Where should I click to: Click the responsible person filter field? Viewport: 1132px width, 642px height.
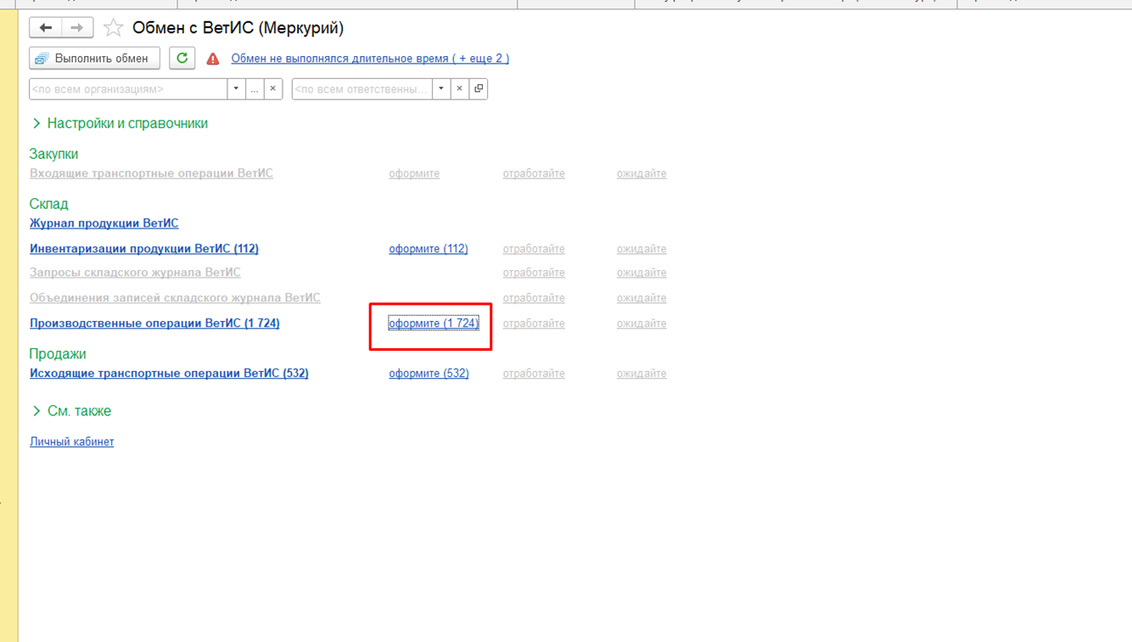click(x=361, y=88)
